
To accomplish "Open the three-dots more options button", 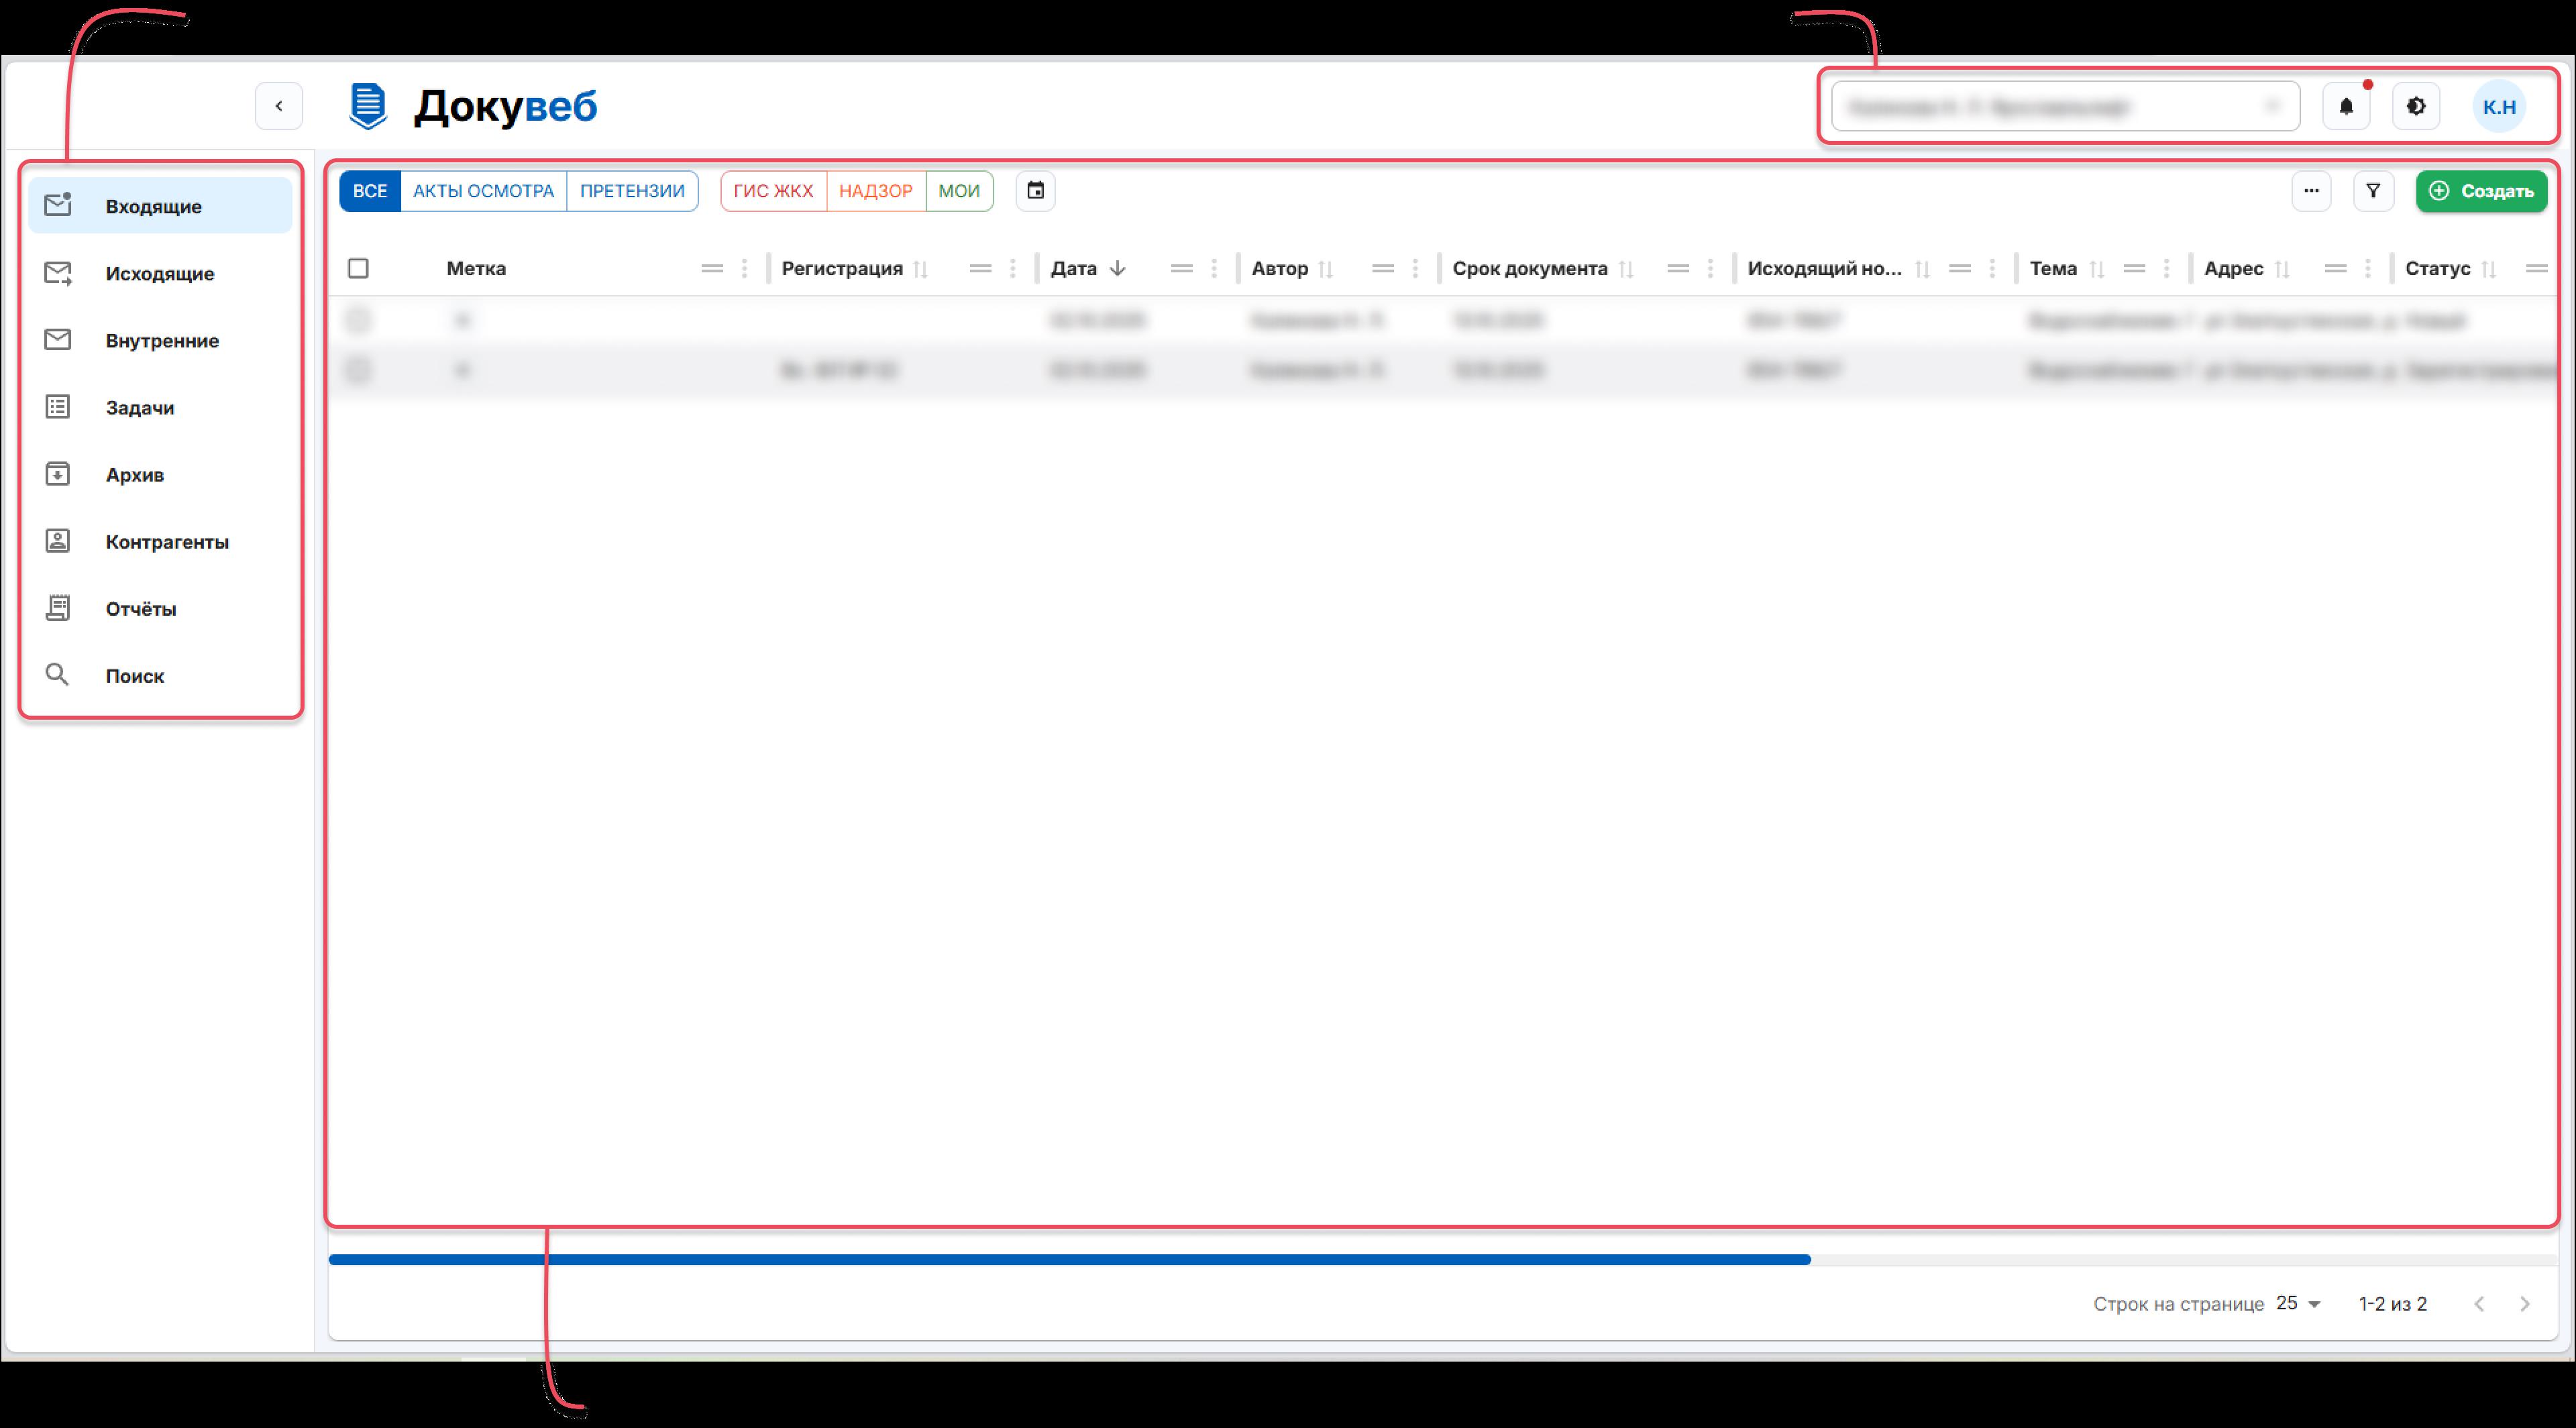I will 2311,191.
